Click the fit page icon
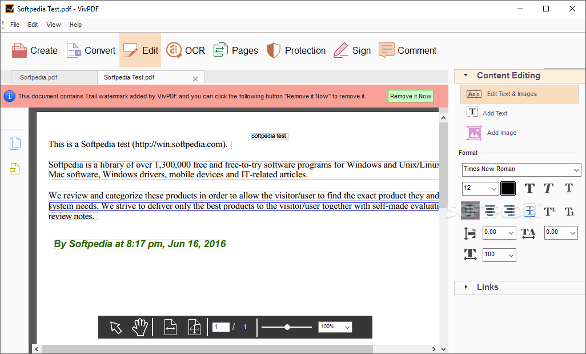The height and width of the screenshot is (354, 586). click(x=194, y=327)
